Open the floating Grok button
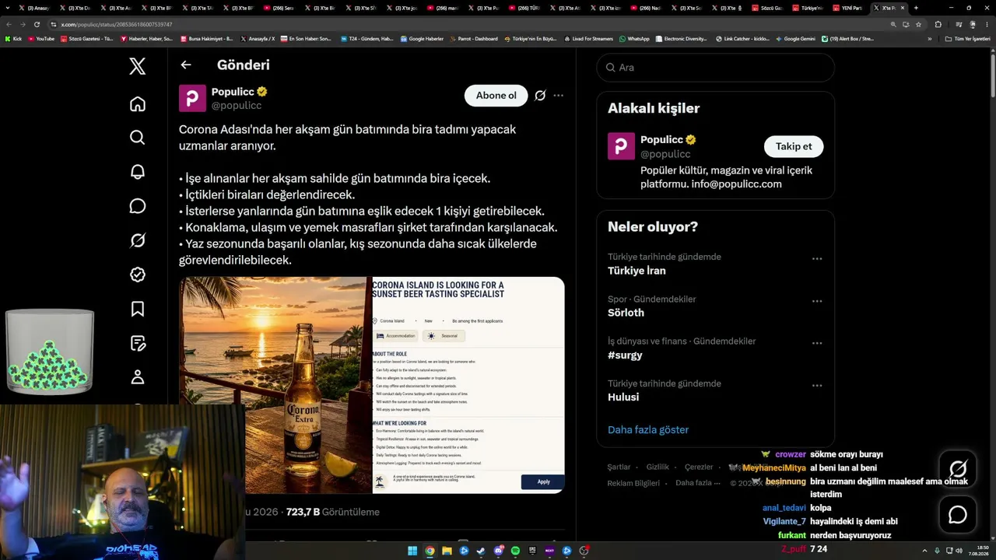 click(x=958, y=469)
